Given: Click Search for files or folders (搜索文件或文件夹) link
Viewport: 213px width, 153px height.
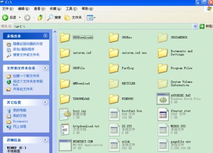Looking at the screenshot, I should 26,55.
